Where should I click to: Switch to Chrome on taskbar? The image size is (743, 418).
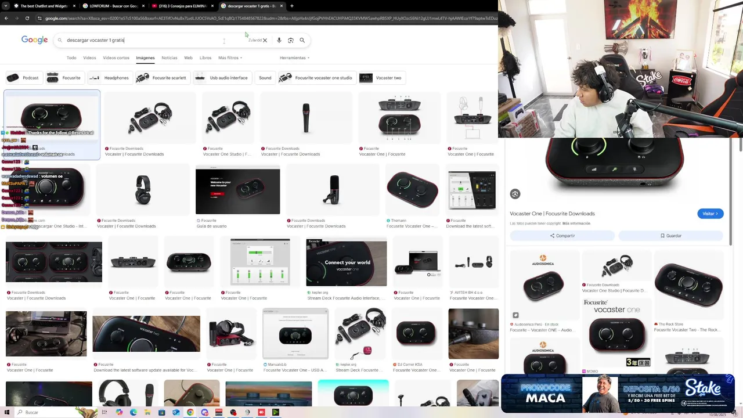(190, 412)
